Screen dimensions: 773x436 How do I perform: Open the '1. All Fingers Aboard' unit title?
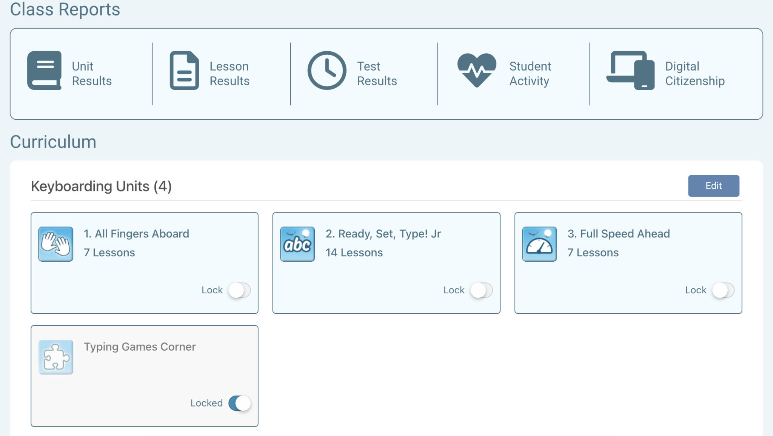(136, 234)
